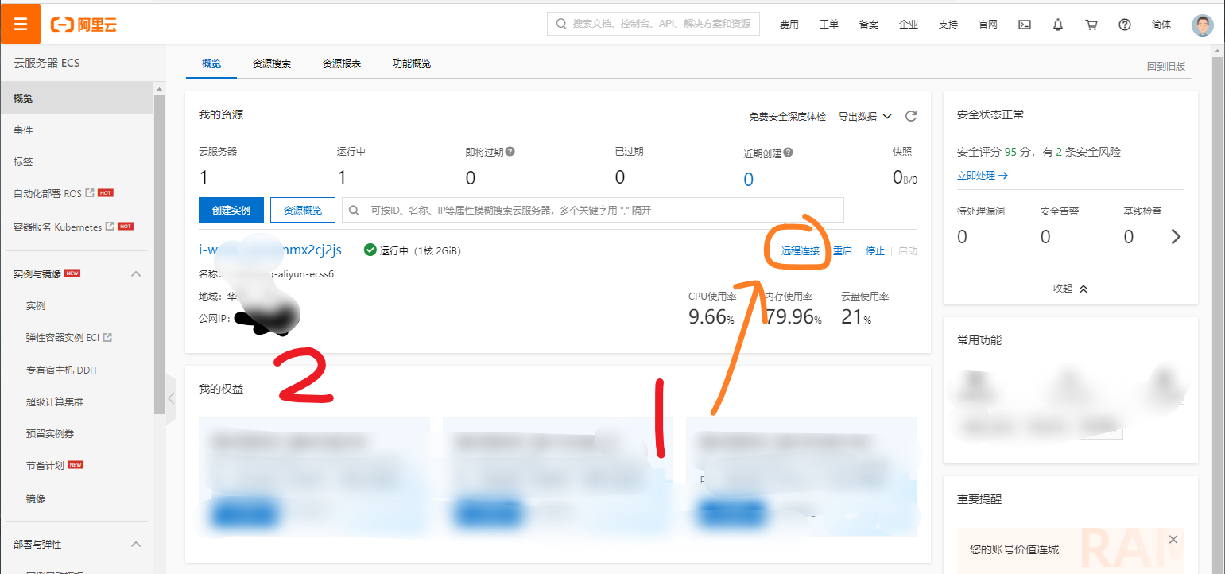Viewport: 1225px width, 574px height.
Task: Open help via the question-mark icon
Action: coord(1124,25)
